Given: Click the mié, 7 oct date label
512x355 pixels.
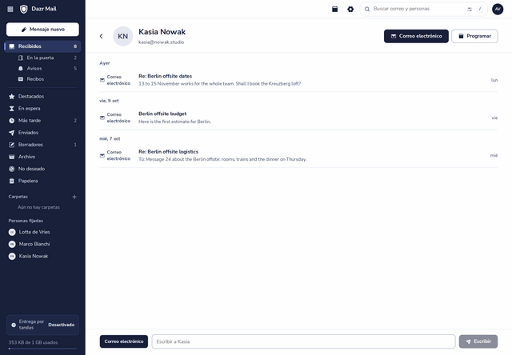Looking at the screenshot, I should tap(110, 138).
